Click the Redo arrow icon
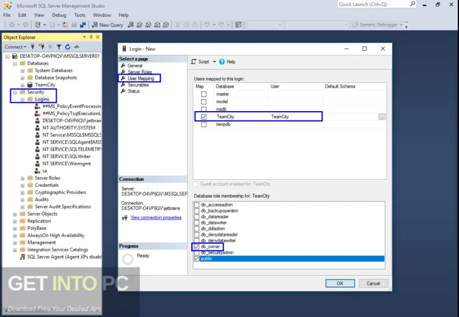This screenshot has width=459, height=317. point(221,25)
